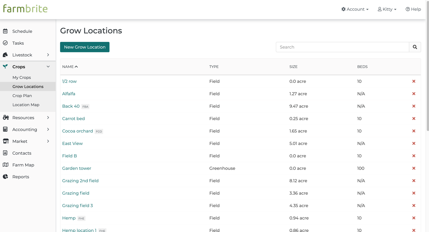Click the Reports pie chart icon
The height and width of the screenshot is (232, 429).
pyautogui.click(x=5, y=177)
